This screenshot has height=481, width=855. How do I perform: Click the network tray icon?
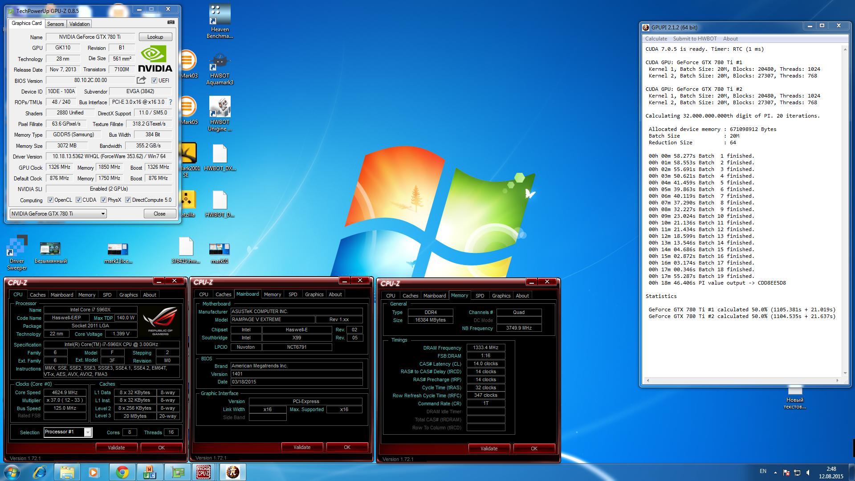click(797, 473)
